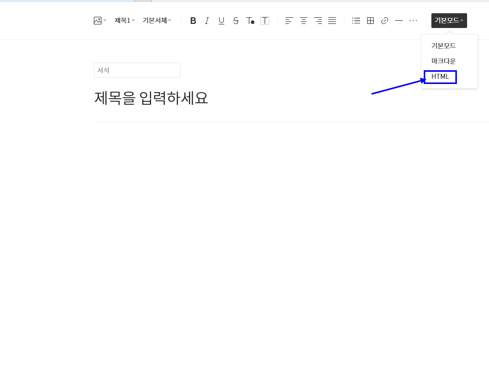The height and width of the screenshot is (369, 489).
Task: Align text to the left
Action: coord(289,21)
